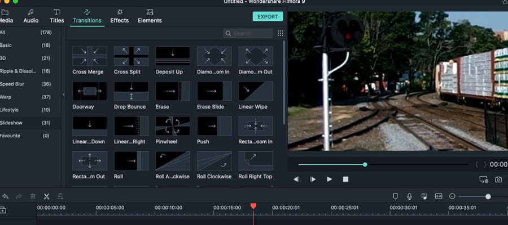
Task: Add a marker with the marker icon
Action: (x=396, y=196)
